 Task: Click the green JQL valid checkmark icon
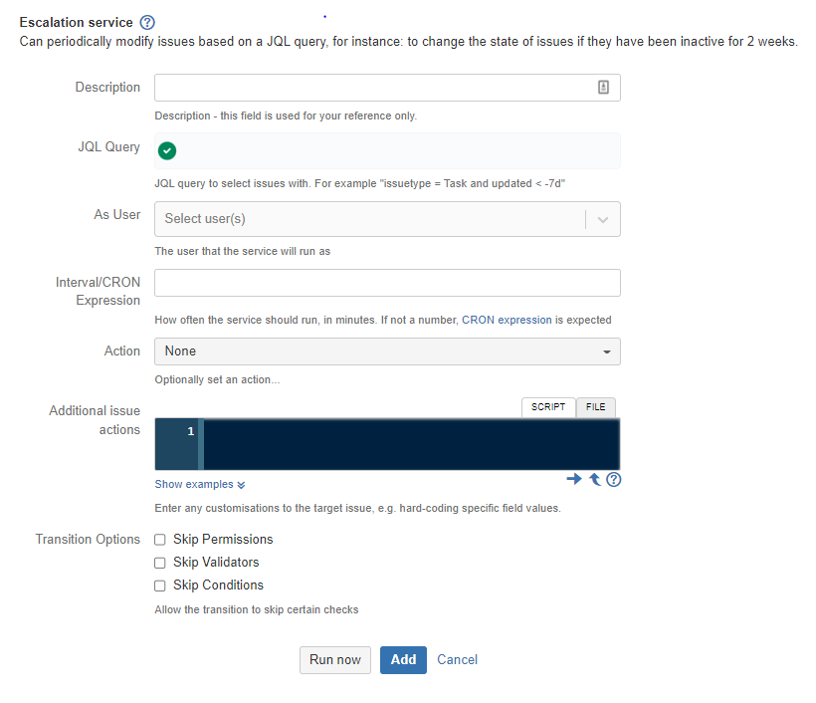pos(167,150)
